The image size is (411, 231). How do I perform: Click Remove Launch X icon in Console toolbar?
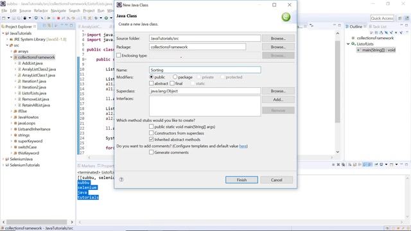[338, 164]
